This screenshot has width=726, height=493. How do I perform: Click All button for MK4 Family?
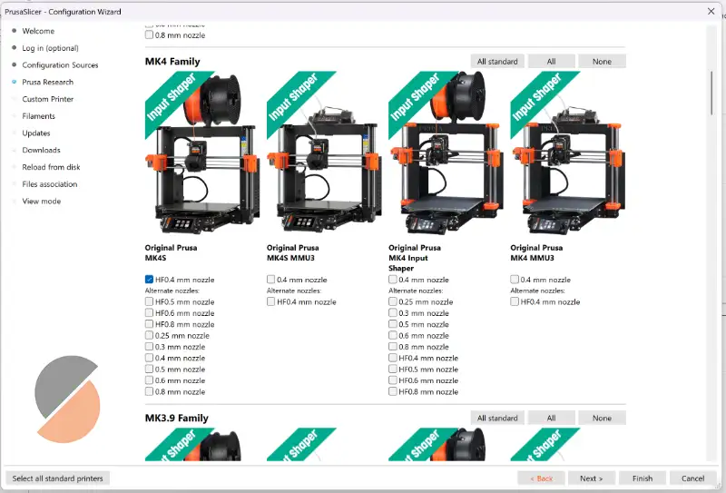pyautogui.click(x=551, y=61)
